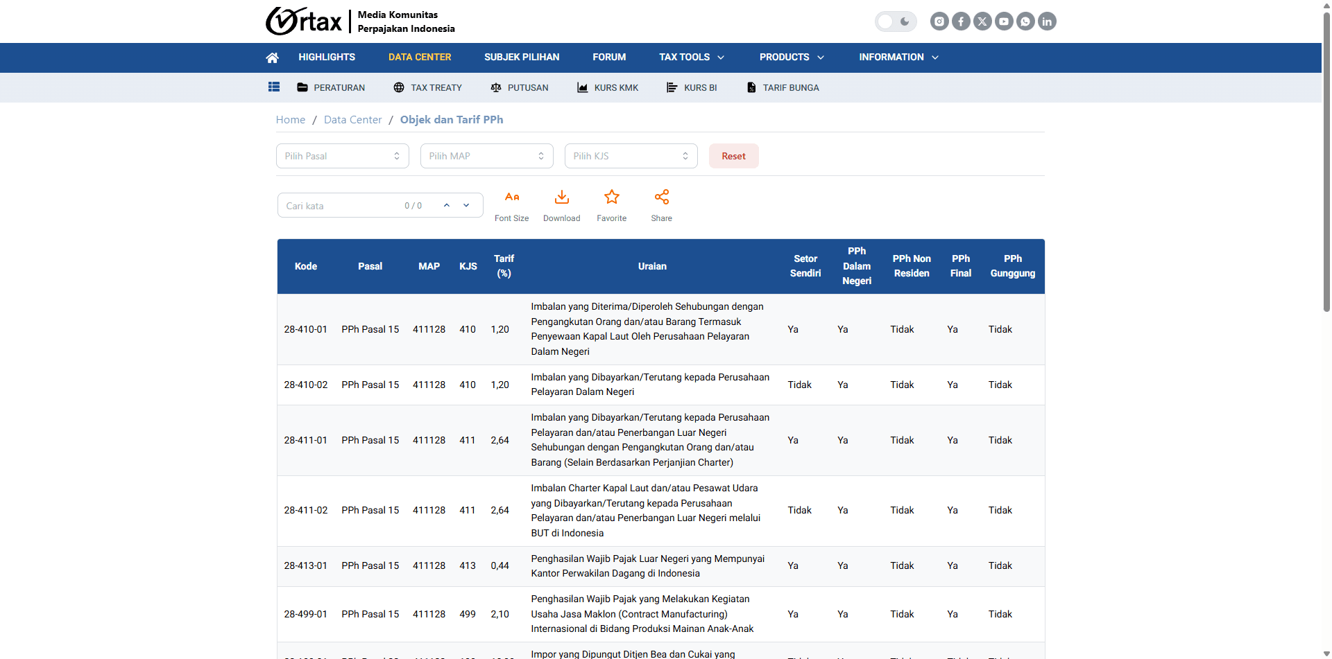Click KJS 413 cell
Screen dimensions: 1332x659
tap(468, 565)
